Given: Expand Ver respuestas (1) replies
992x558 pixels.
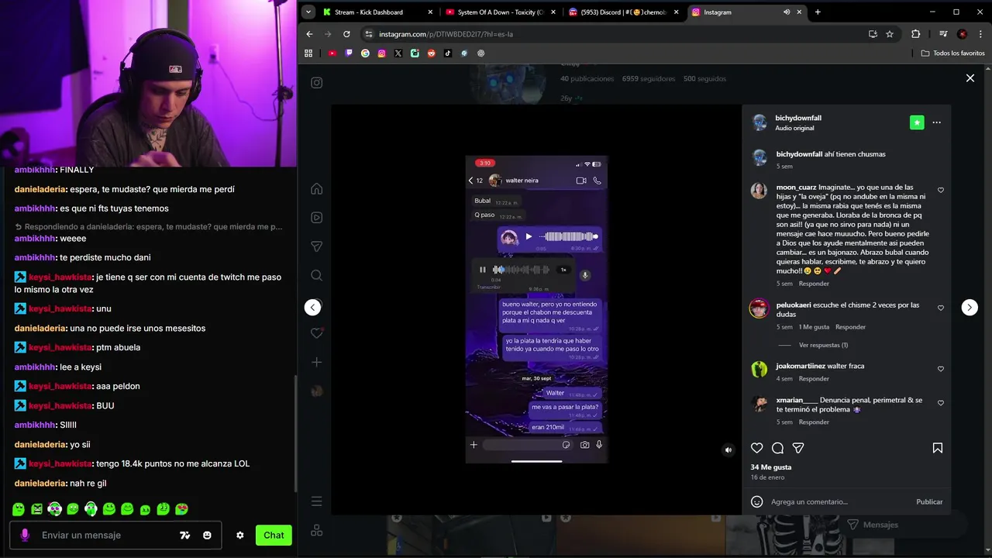Looking at the screenshot, I should click(823, 345).
